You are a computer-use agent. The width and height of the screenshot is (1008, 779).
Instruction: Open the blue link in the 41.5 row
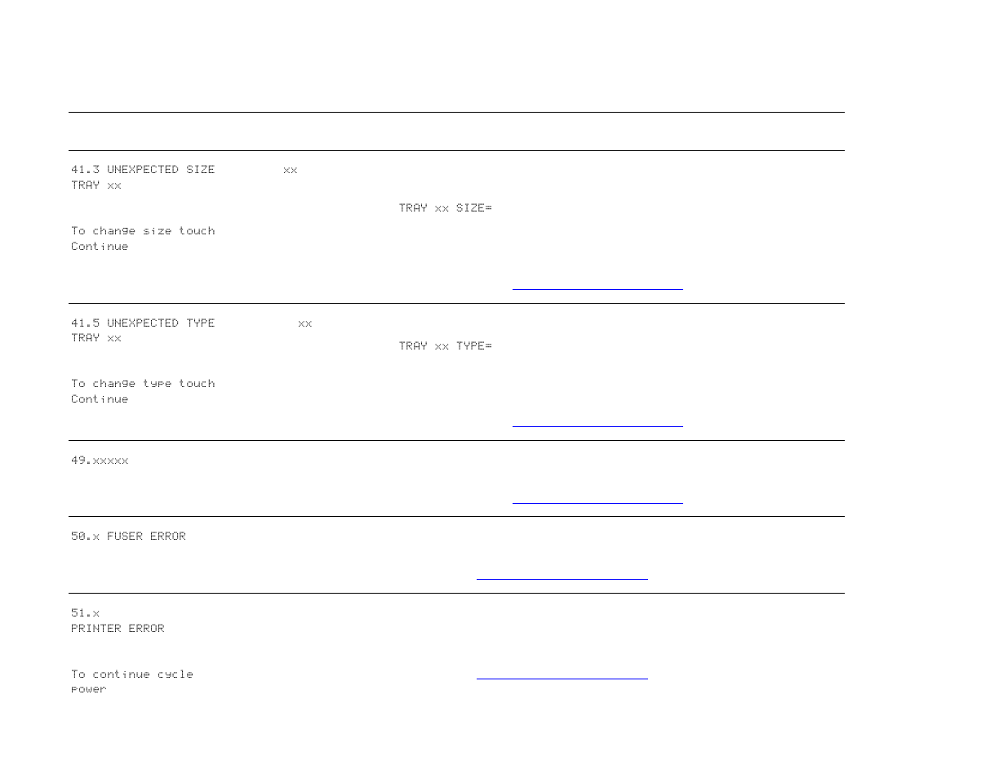point(597,425)
